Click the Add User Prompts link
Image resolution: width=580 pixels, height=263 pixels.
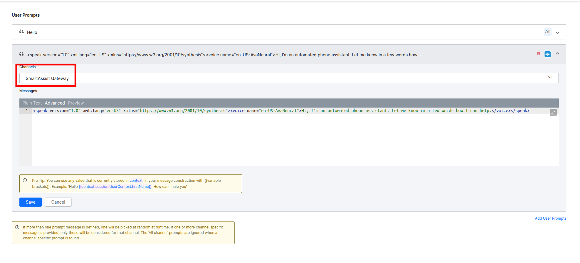(x=550, y=218)
